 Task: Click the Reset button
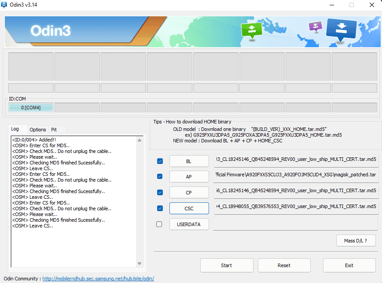284,265
